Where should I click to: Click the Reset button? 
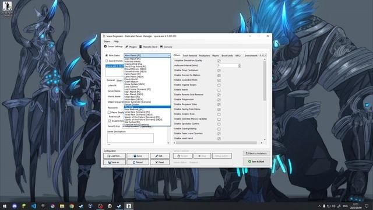[x=160, y=162]
